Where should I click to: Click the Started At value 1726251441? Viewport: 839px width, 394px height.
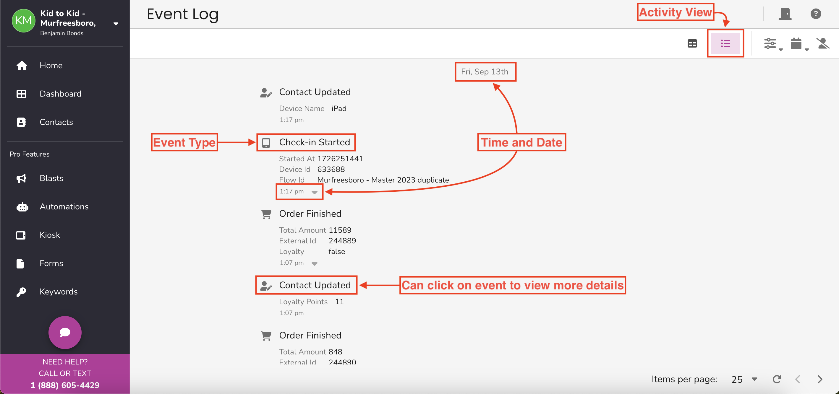point(340,159)
